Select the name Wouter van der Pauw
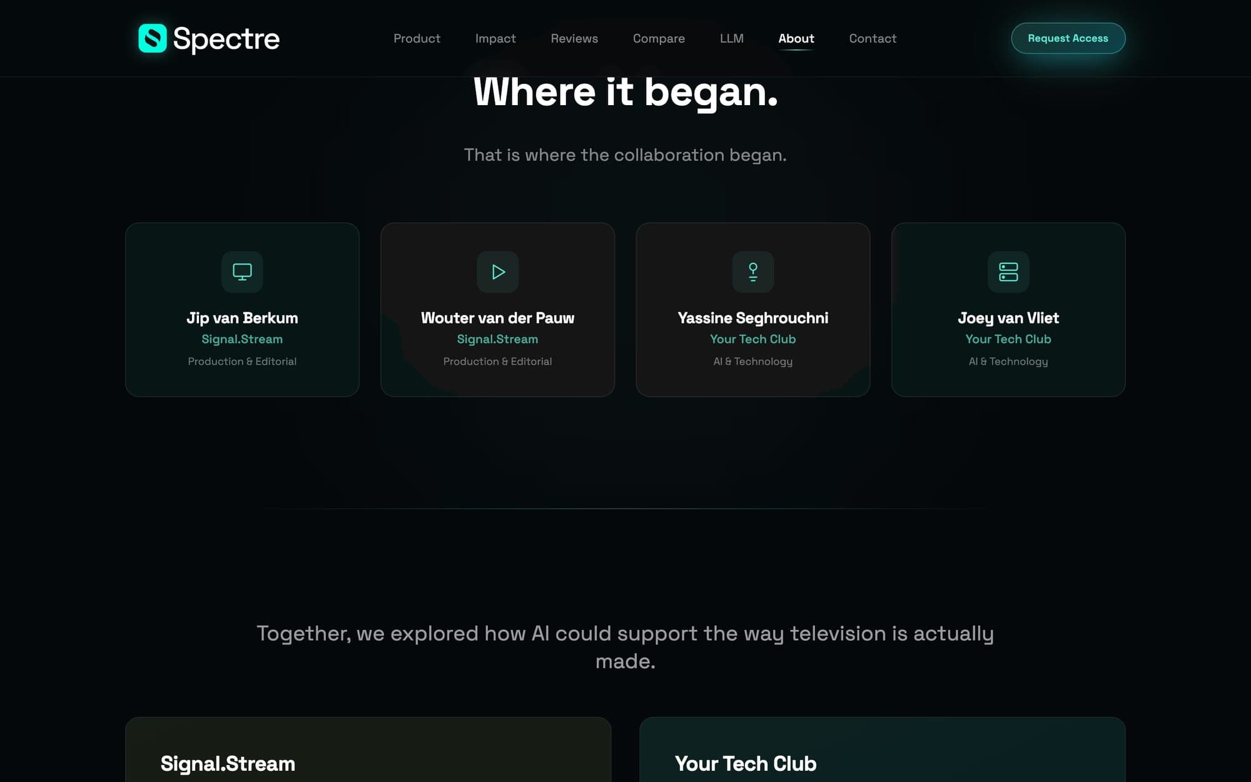Screen dimensions: 1251x782 tap(498, 318)
